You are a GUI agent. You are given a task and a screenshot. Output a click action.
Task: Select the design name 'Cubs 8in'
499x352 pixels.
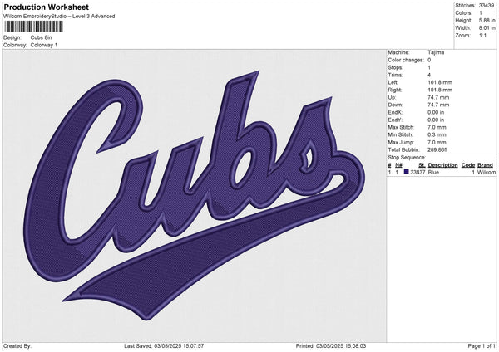point(41,37)
